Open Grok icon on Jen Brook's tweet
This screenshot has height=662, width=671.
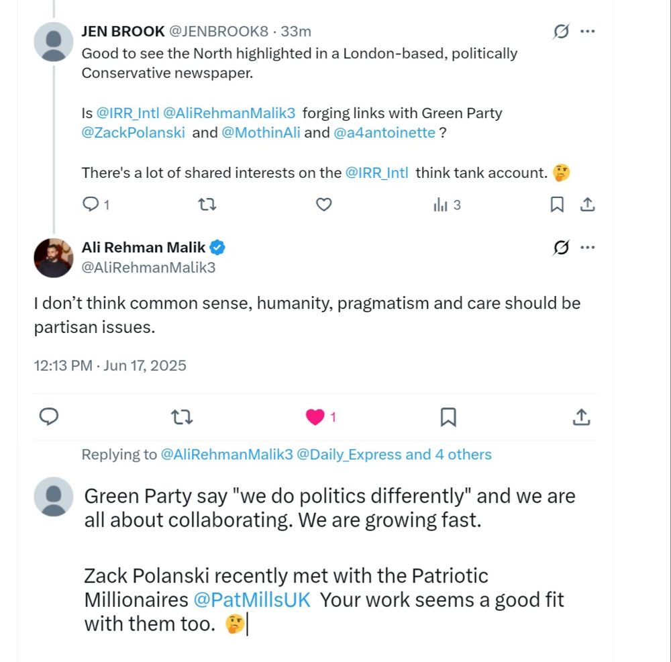561,32
